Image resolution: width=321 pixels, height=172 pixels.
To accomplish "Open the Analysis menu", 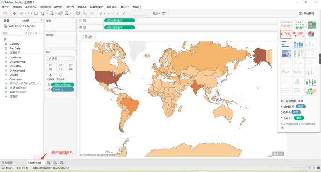I will point(70,7).
